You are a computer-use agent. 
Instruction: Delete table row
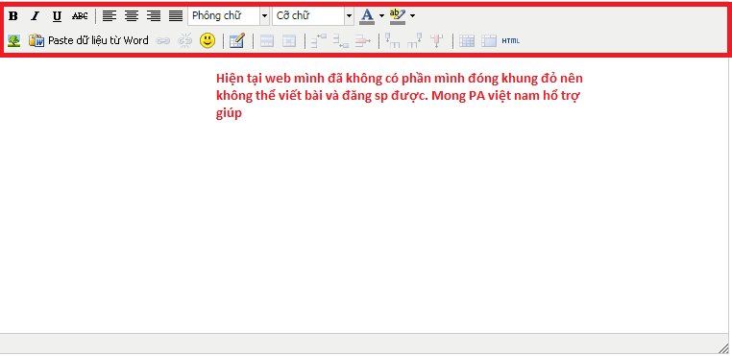(363, 41)
